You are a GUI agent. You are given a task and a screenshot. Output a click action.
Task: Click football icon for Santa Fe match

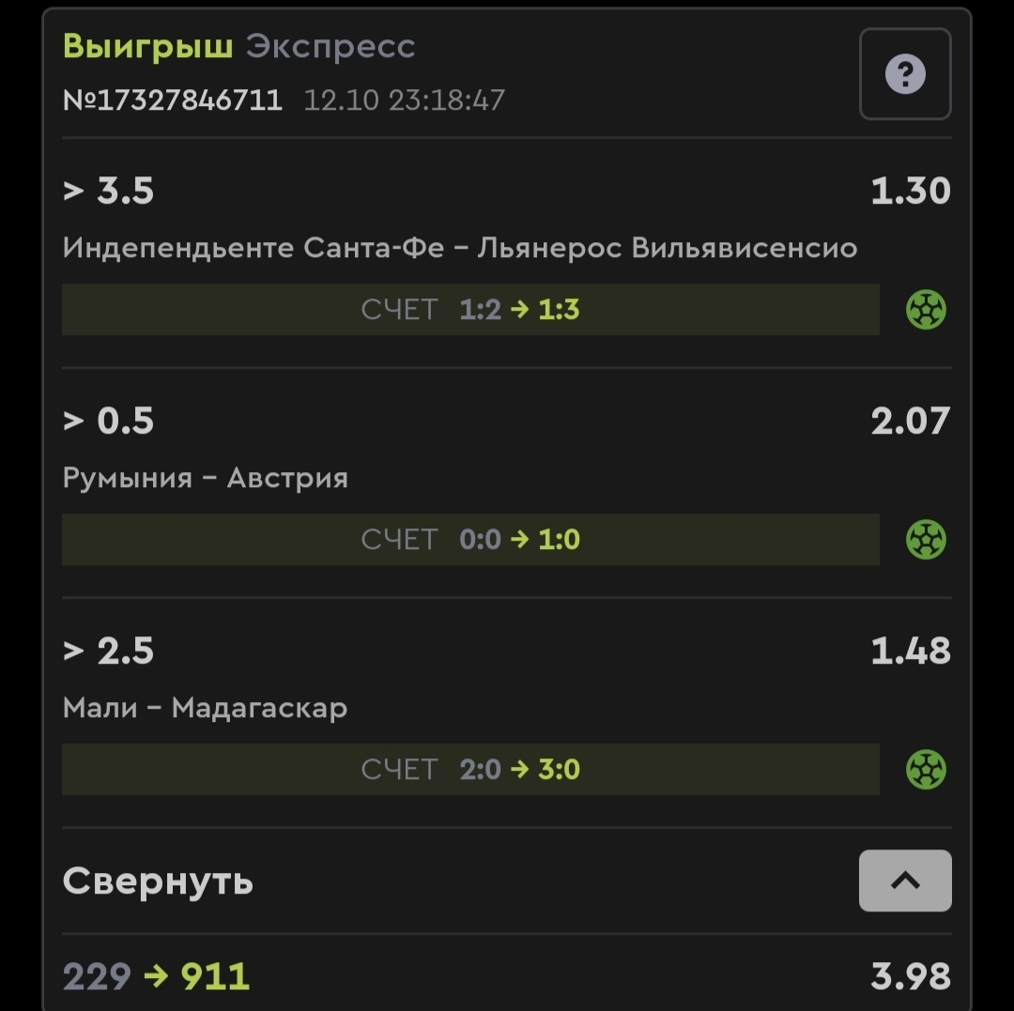tap(926, 310)
